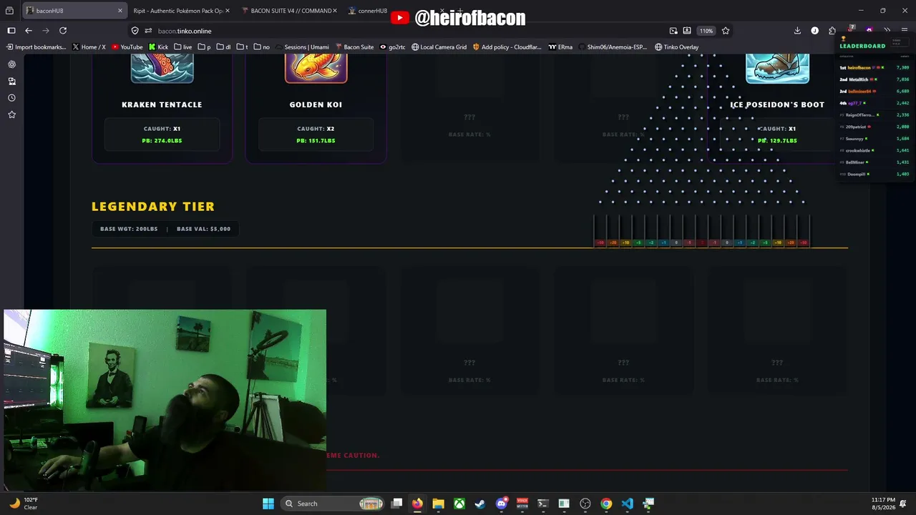Open Task View on the taskbar
Viewport: 916px width, 515px height.
pos(396,504)
